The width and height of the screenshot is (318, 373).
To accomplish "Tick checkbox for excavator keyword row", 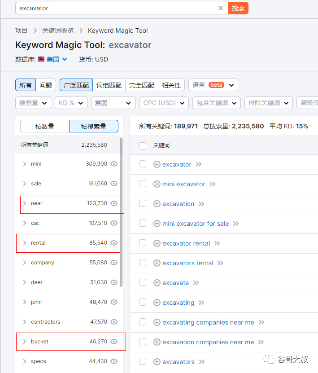I will (x=143, y=164).
